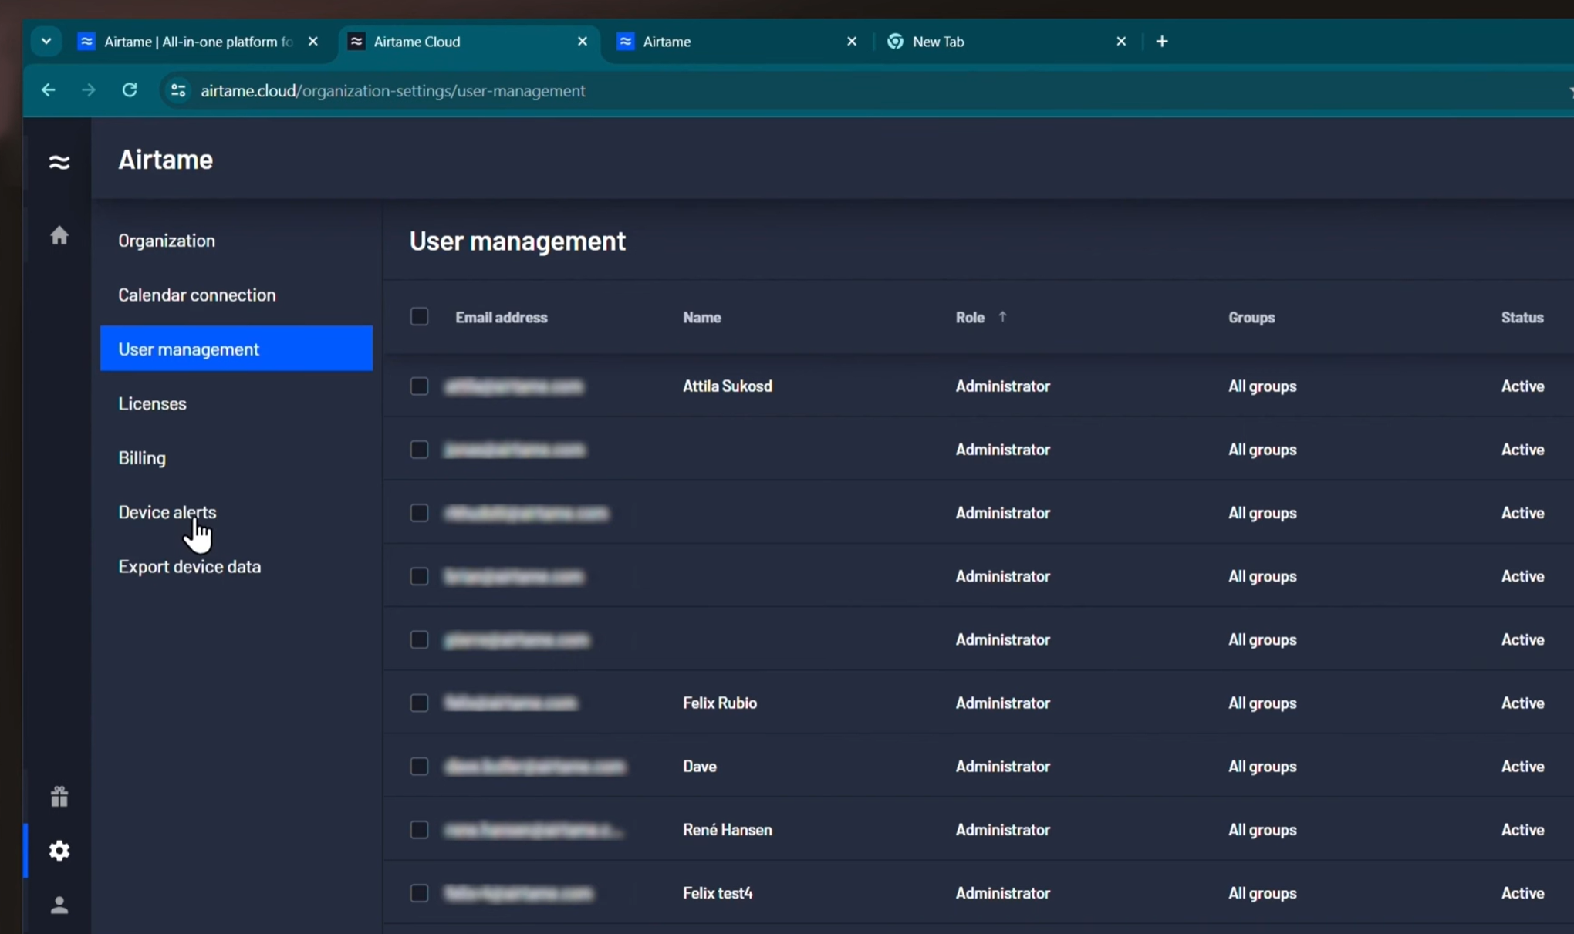Open Organization settings menu item

[x=236, y=241]
